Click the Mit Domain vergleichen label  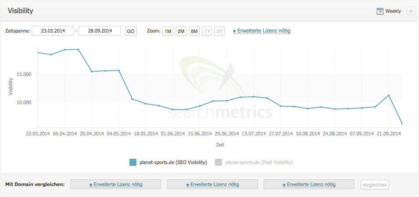[35, 184]
